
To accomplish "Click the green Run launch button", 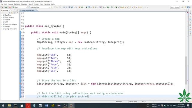I will point(6,7).
